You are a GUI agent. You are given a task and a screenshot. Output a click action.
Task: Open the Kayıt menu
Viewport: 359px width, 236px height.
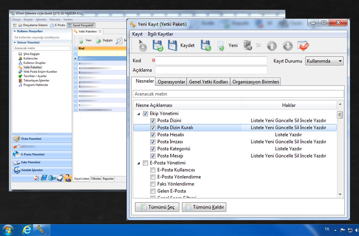pyautogui.click(x=137, y=34)
